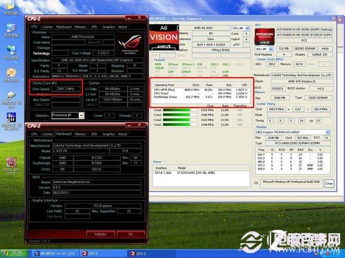The image size is (345, 258).
Task: Click the Radeon Graphics AMD logo
Action: [x=264, y=36]
